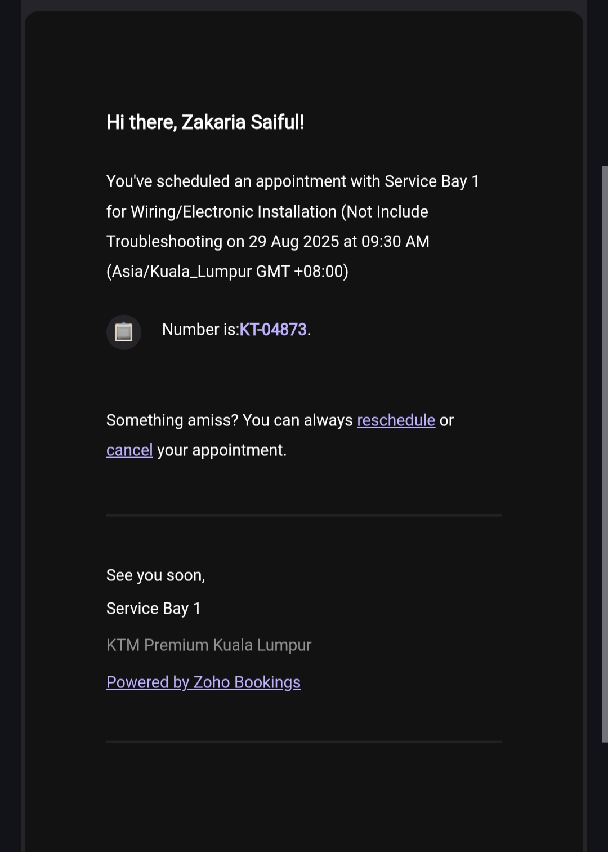The image size is (608, 852).
Task: Click the "09:30 AM" appointment time text
Action: point(395,242)
